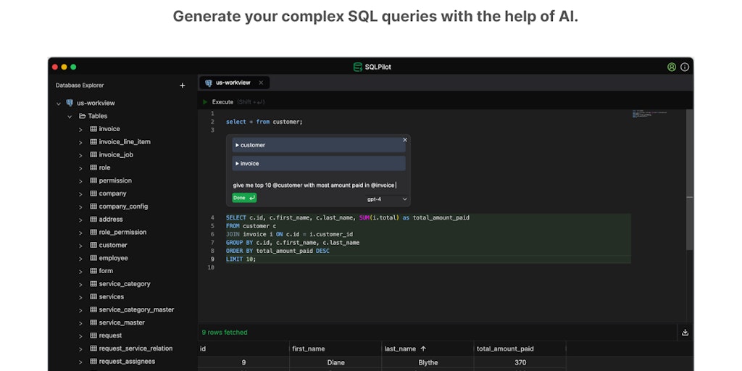Expand the invoice schema disclosure in popup

point(238,163)
